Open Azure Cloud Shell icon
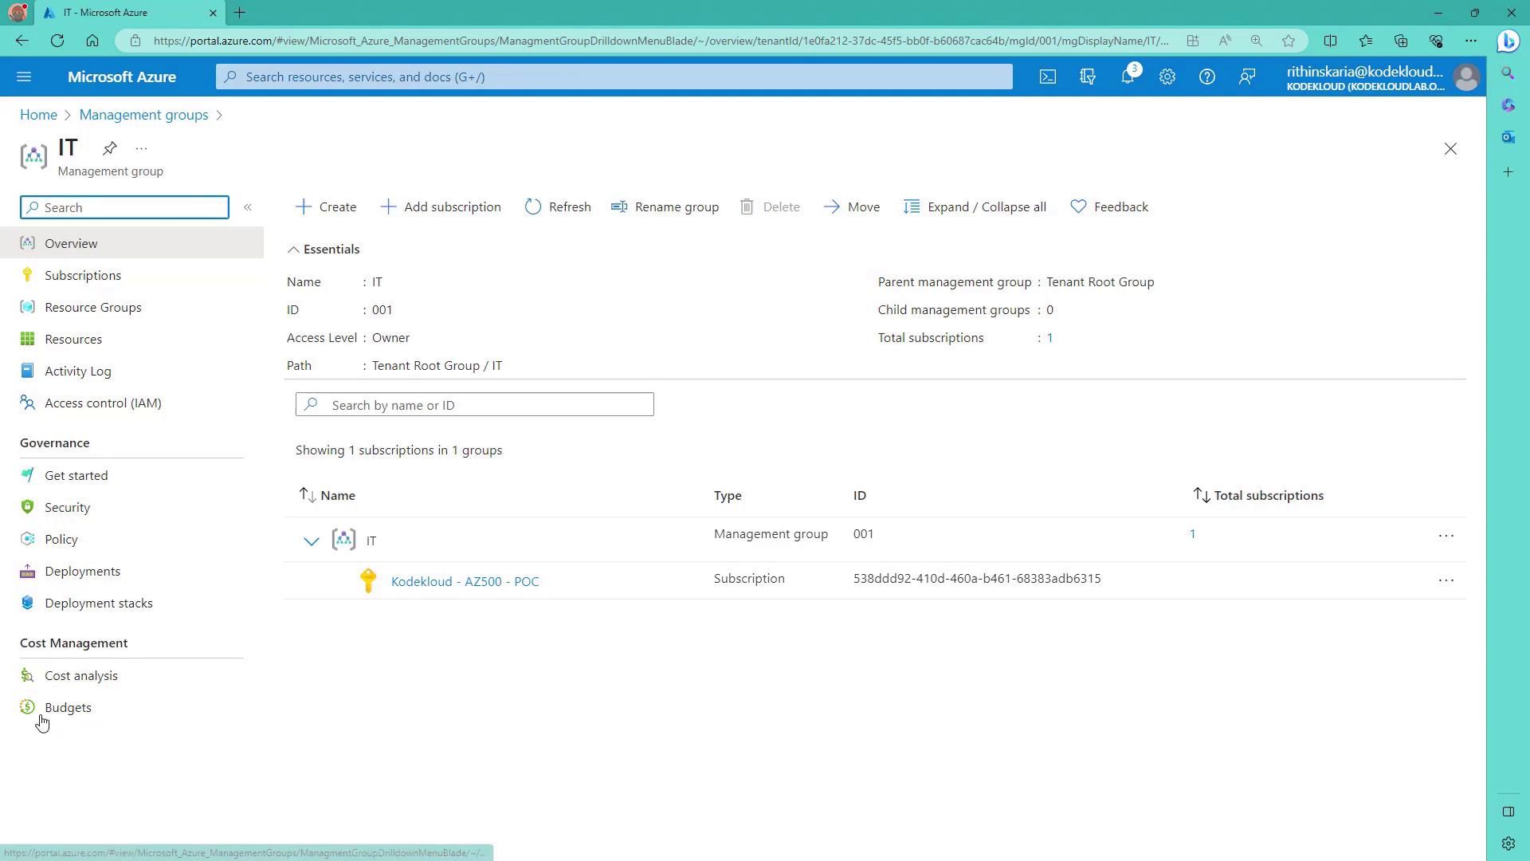Viewport: 1530px width, 861px height. [x=1047, y=77]
